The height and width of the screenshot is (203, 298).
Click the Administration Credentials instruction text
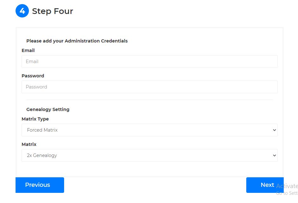[x=77, y=41]
